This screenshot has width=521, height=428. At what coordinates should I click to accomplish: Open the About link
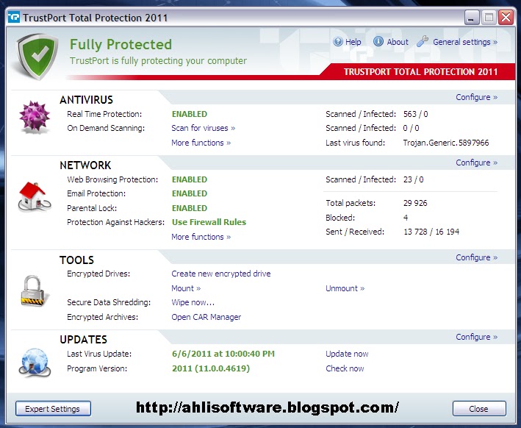(x=398, y=42)
